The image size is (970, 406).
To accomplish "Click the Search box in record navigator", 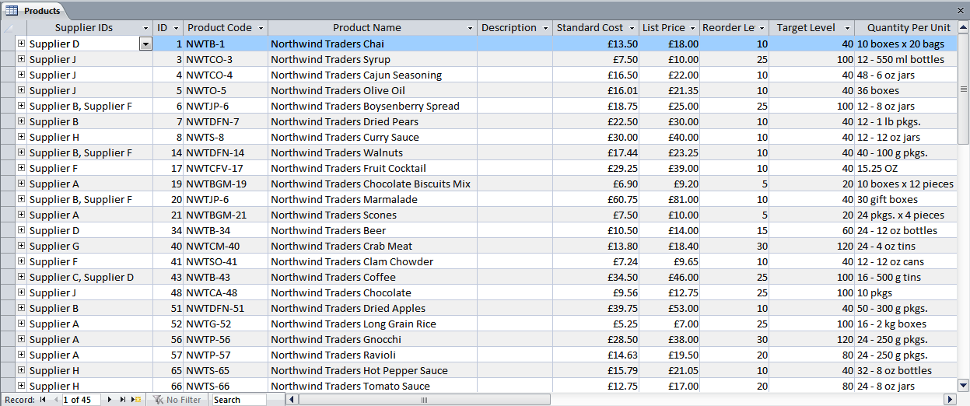I will [240, 399].
